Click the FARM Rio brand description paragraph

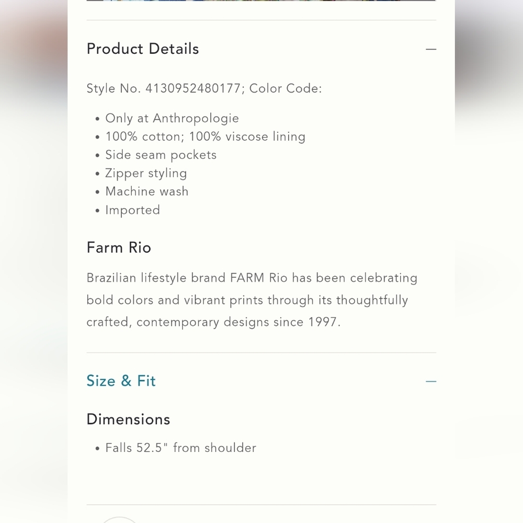252,300
